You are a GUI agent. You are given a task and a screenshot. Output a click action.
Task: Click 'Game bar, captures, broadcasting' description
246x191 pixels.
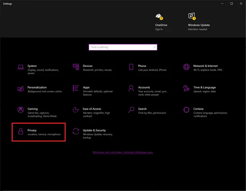click(42, 114)
